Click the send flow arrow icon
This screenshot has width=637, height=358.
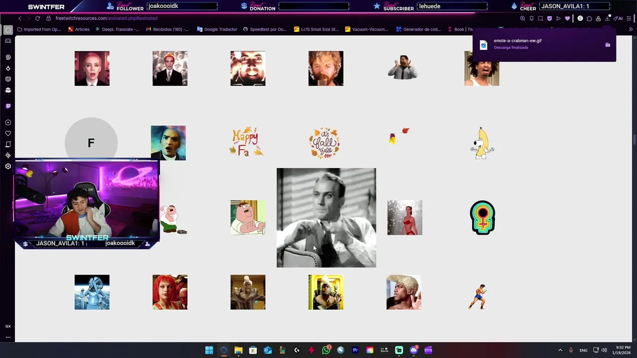[x=558, y=18]
